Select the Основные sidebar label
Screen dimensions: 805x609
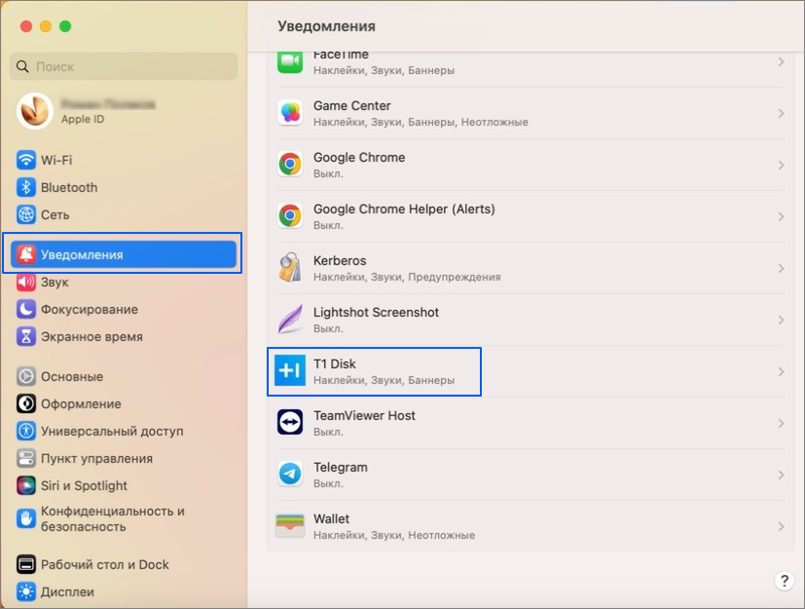72,377
